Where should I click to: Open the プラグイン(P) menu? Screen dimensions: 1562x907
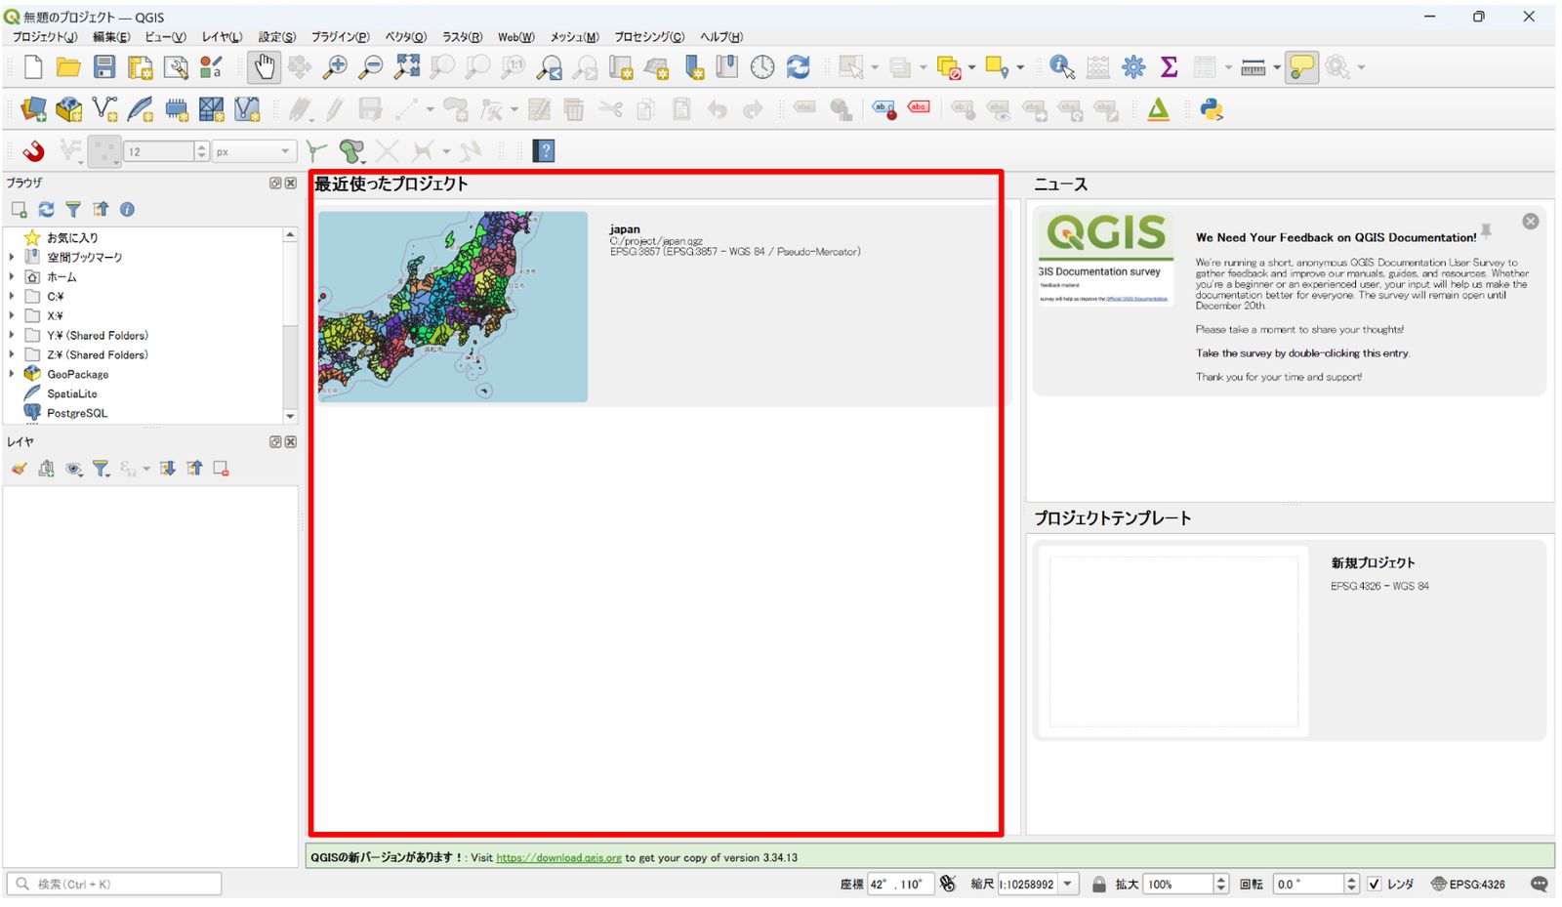tap(340, 37)
